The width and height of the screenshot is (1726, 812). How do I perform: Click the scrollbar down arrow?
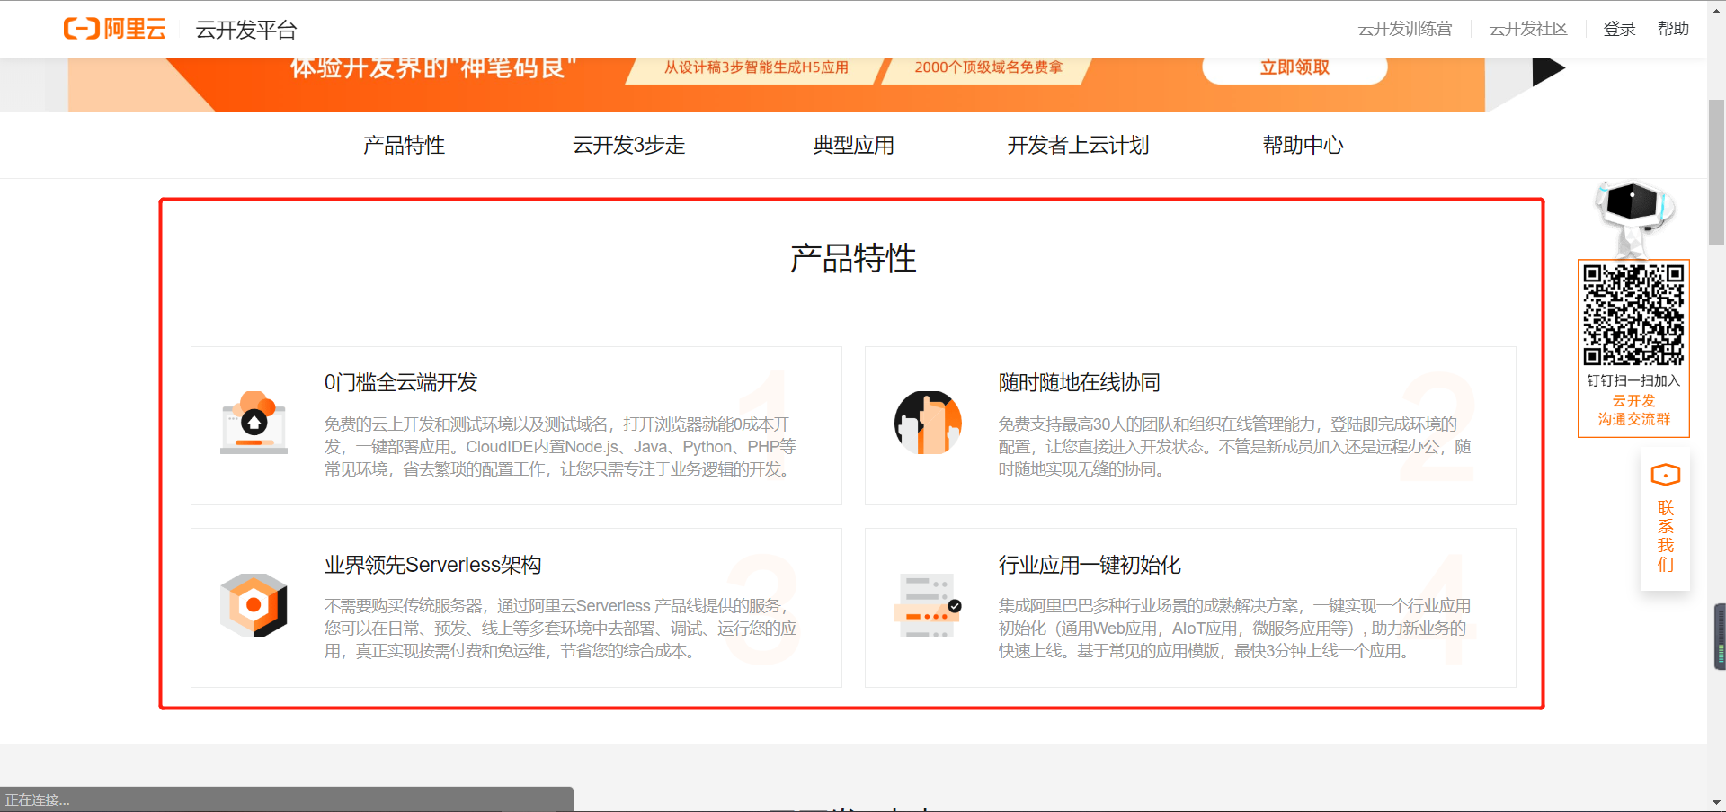click(x=1716, y=802)
